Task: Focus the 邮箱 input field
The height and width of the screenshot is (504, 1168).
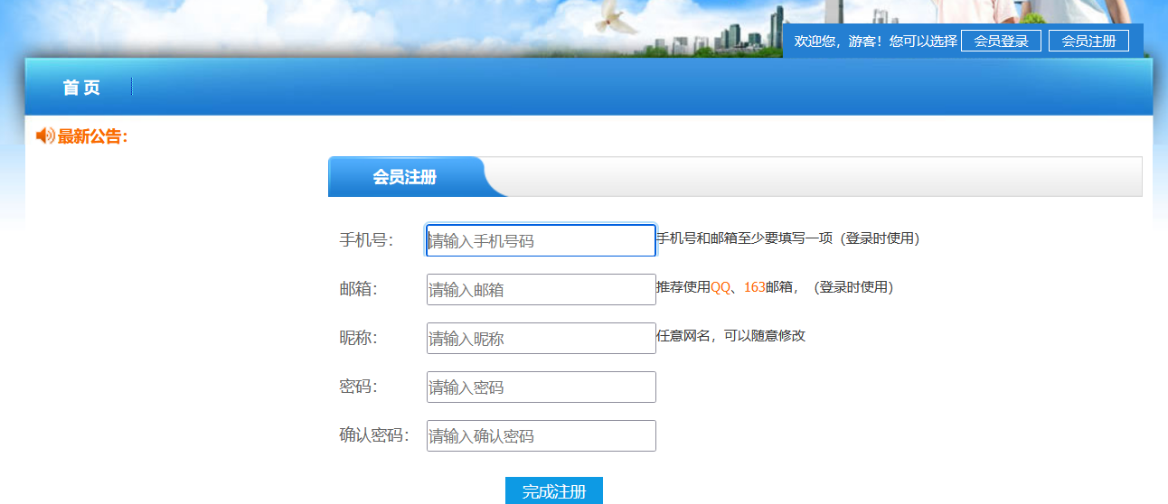Action: click(541, 290)
